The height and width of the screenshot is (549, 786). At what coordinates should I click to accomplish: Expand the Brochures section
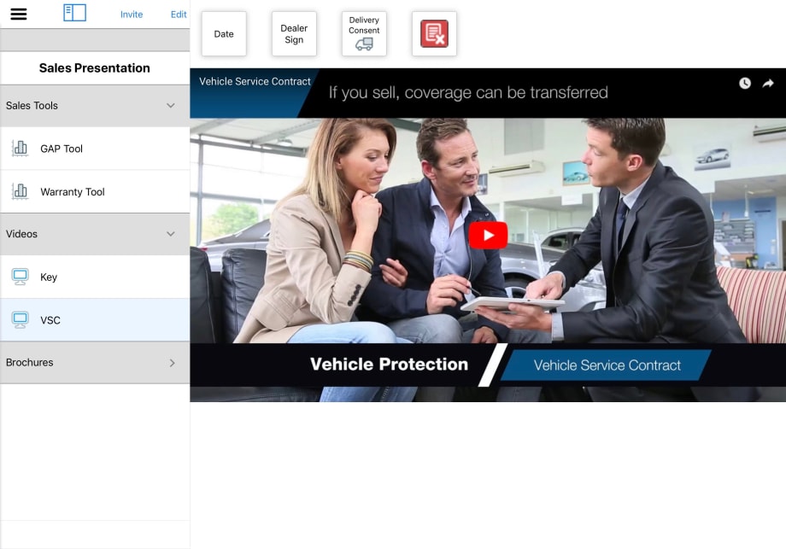(x=170, y=362)
